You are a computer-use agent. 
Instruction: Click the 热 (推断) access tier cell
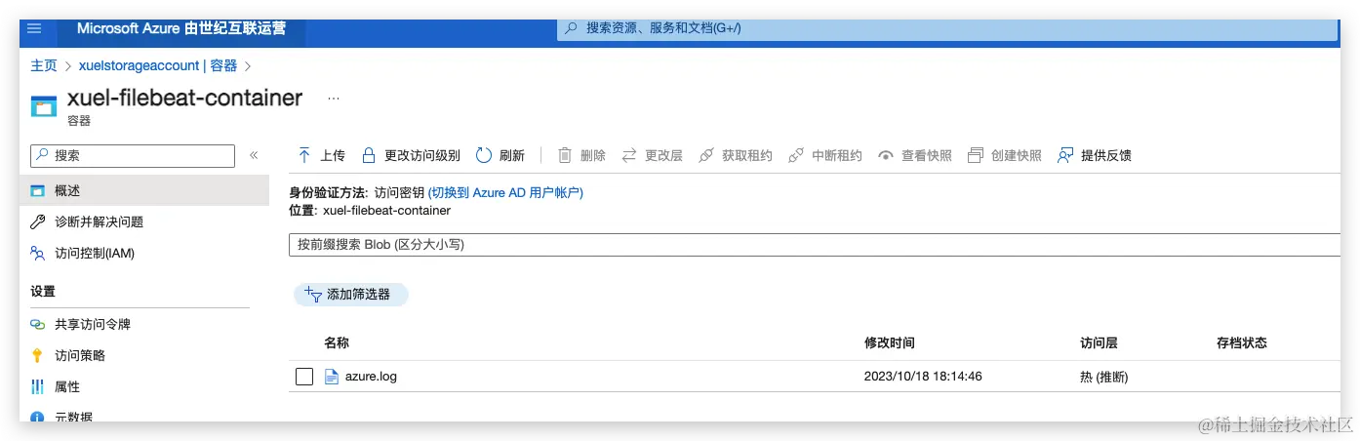pos(1104,377)
